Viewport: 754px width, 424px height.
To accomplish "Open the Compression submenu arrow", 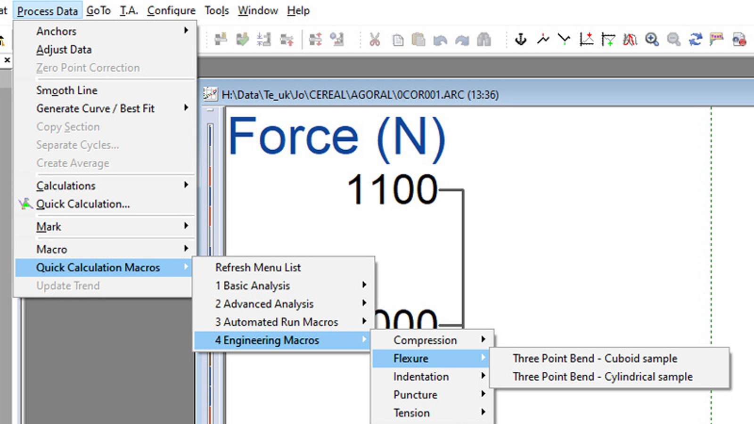I will tap(484, 340).
